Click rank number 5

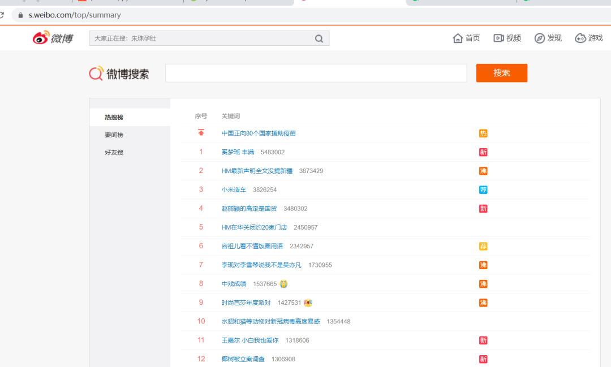tap(201, 227)
